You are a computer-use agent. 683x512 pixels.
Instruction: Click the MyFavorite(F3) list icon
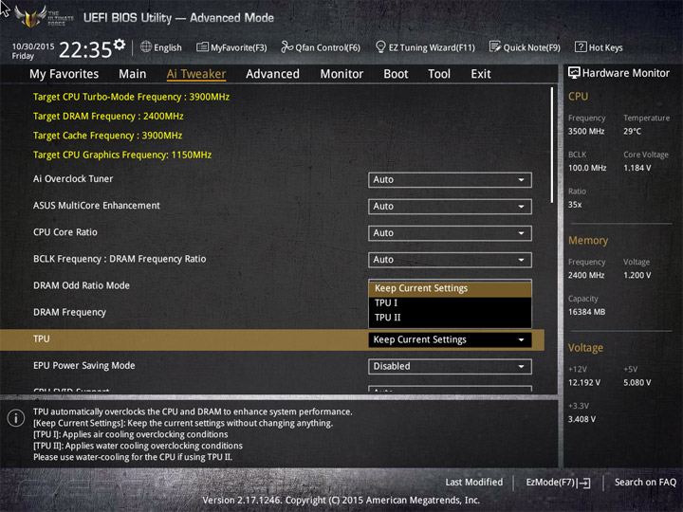pos(202,47)
